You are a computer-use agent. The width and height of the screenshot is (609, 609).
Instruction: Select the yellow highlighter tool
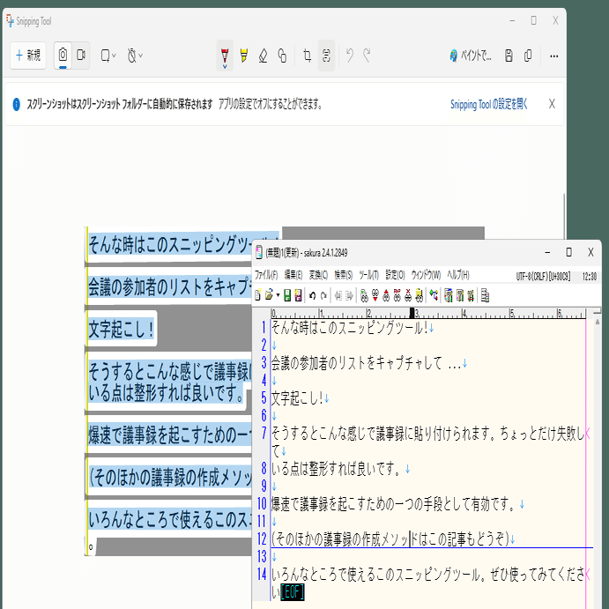[244, 56]
